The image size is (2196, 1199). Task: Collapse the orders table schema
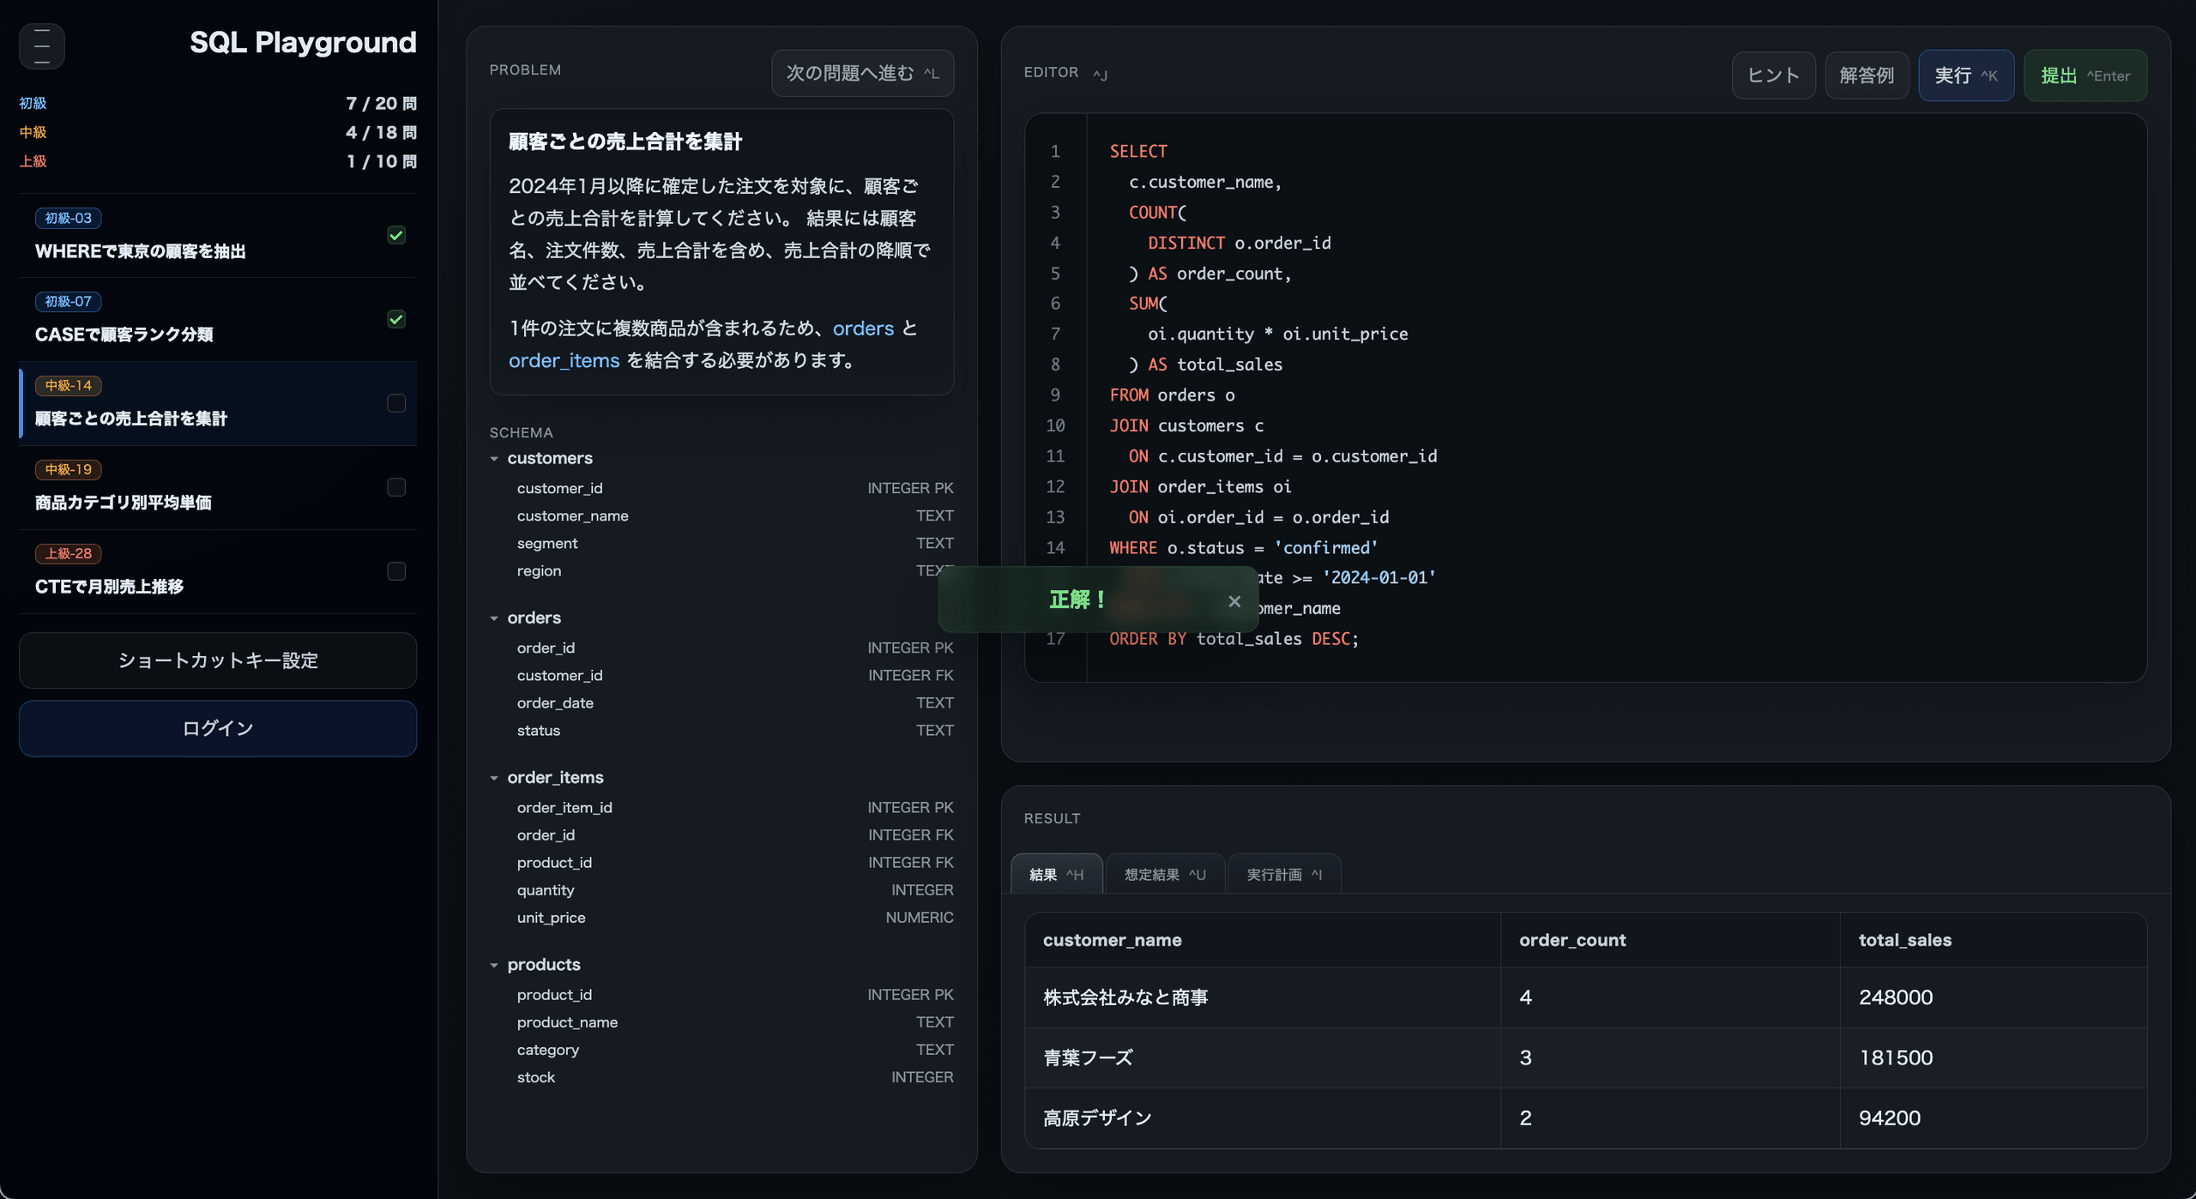(x=494, y=618)
